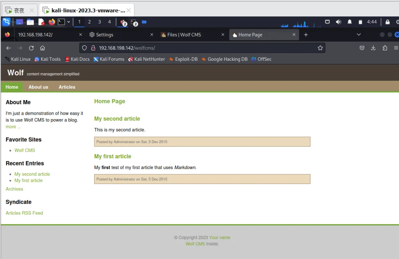Open the My first article heading link

(113, 157)
